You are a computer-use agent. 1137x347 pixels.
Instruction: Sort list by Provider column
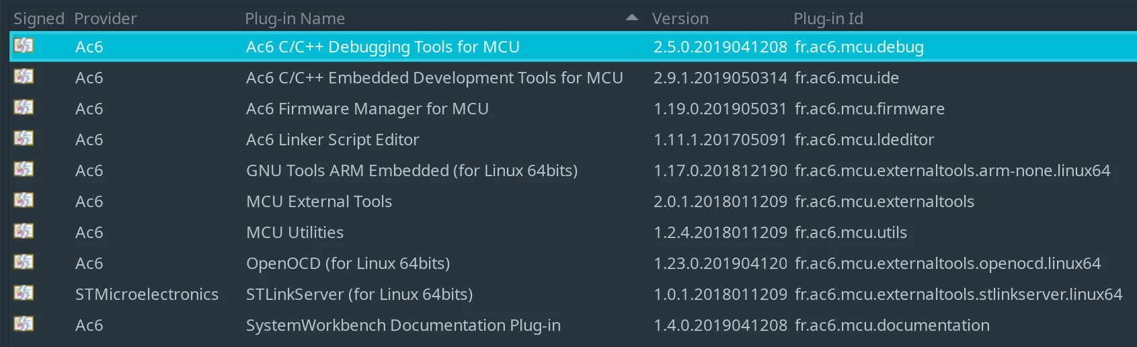[105, 19]
